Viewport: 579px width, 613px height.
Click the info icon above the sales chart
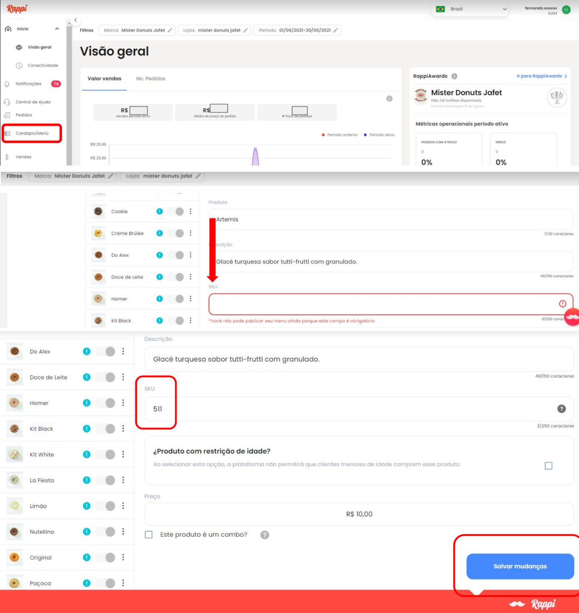(389, 99)
